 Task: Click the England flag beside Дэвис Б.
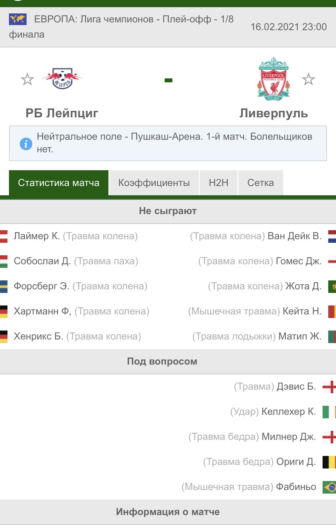329,386
